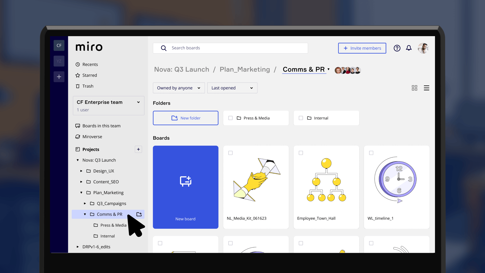Select Employee_Town_Hall board checkbox
This screenshot has height=273, width=485.
[301, 153]
